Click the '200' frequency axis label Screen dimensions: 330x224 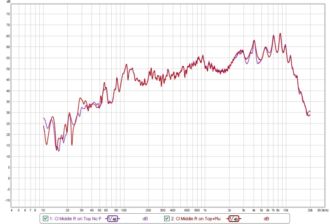click(x=148, y=210)
